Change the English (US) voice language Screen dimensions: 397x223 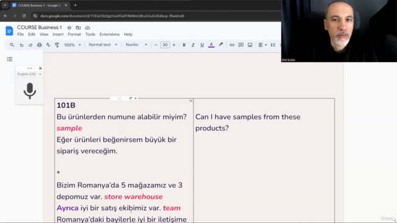pyautogui.click(x=29, y=74)
